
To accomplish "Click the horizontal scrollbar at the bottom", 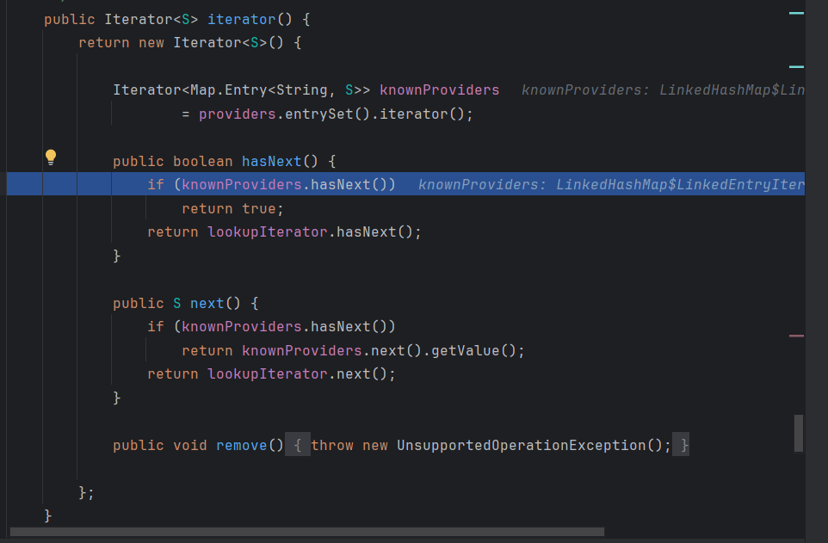I will coord(306,533).
